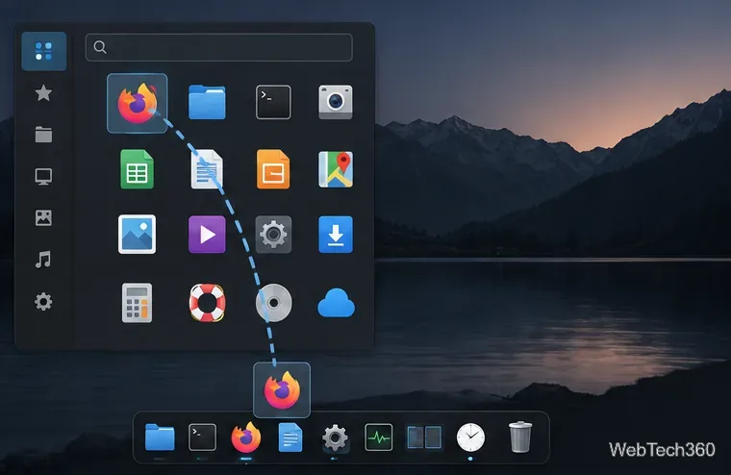731x475 pixels.
Task: Open the gear category in launcher sidebar
Action: pos(43,302)
